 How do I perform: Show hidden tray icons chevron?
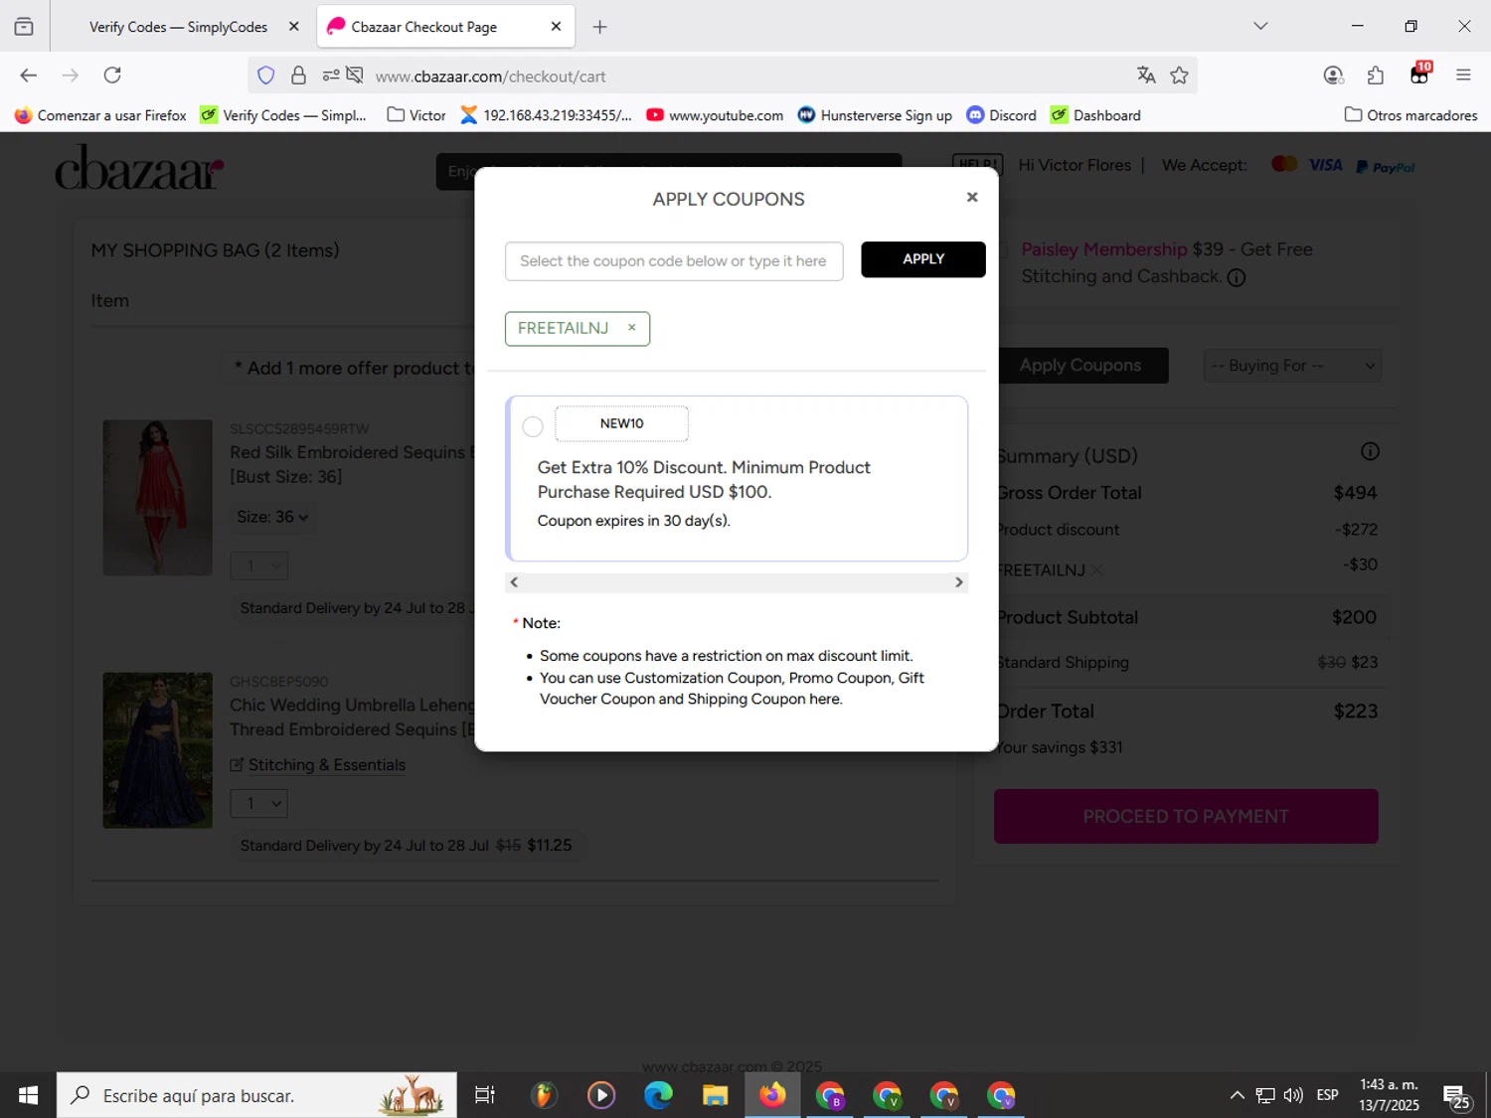pos(1237,1095)
